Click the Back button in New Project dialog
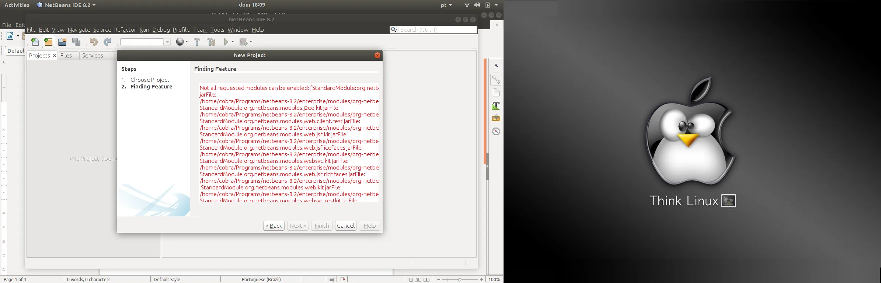 pos(274,226)
